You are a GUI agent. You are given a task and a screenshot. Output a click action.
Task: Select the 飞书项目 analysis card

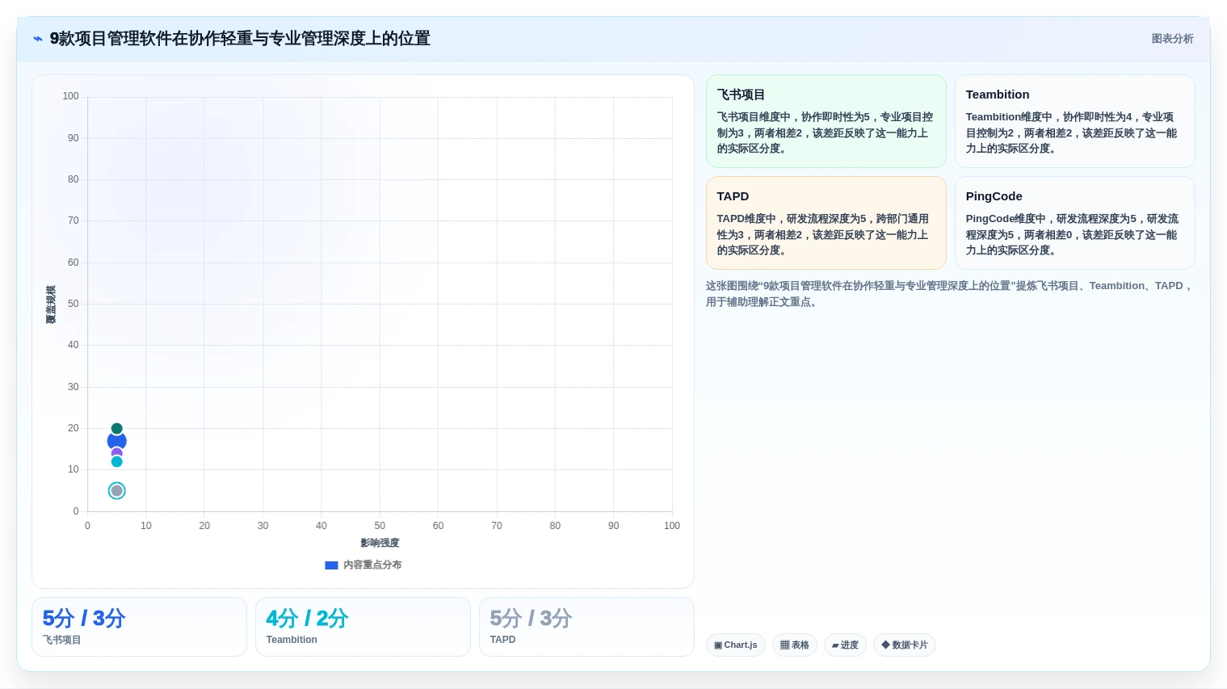pos(826,121)
